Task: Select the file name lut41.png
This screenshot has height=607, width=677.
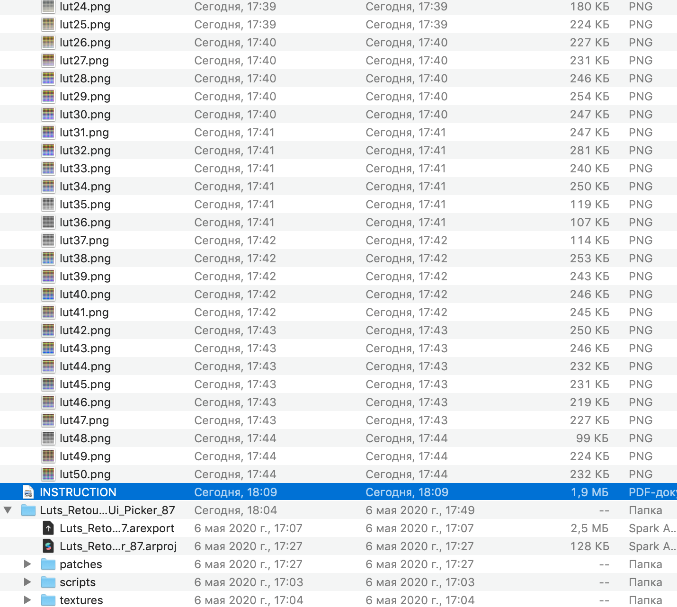Action: click(84, 312)
